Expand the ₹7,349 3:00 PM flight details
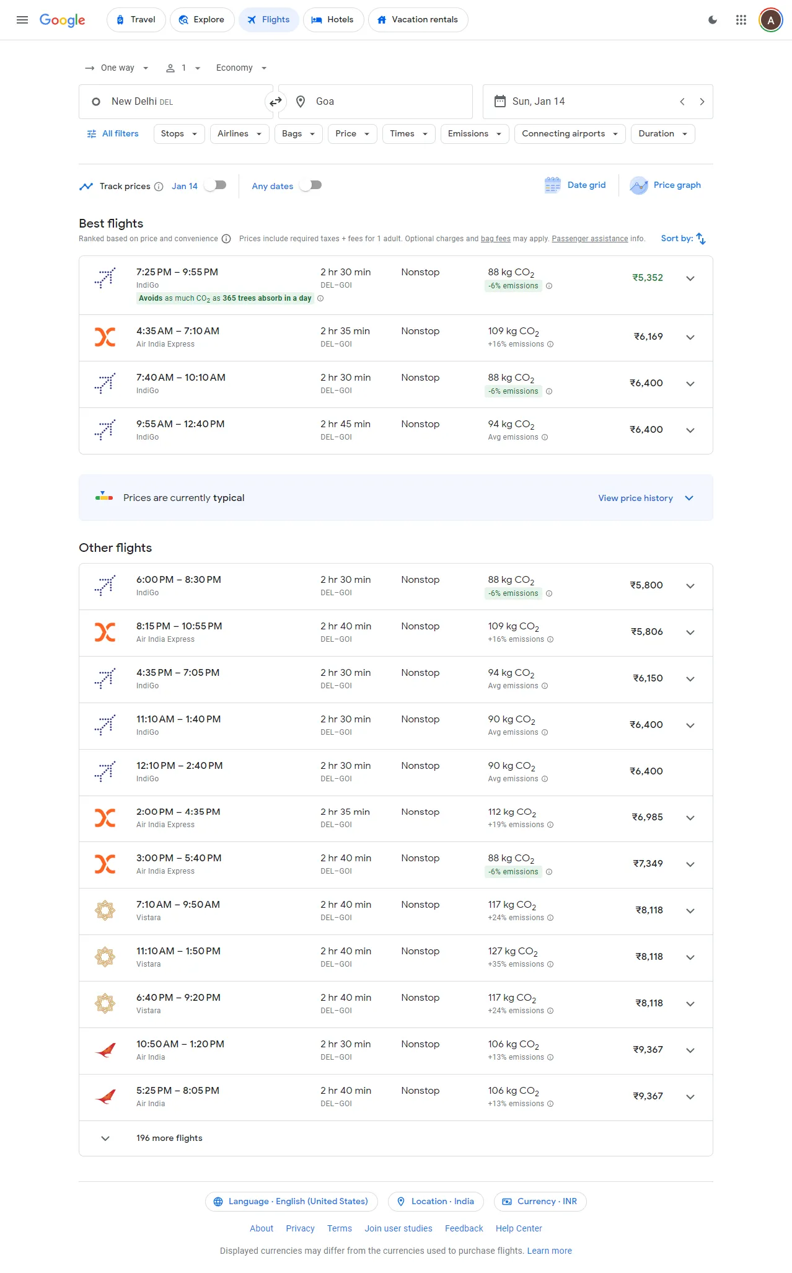The image size is (792, 1273). pyautogui.click(x=690, y=864)
